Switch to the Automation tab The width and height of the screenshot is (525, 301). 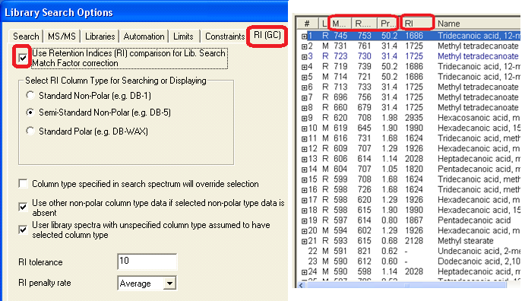pos(144,36)
